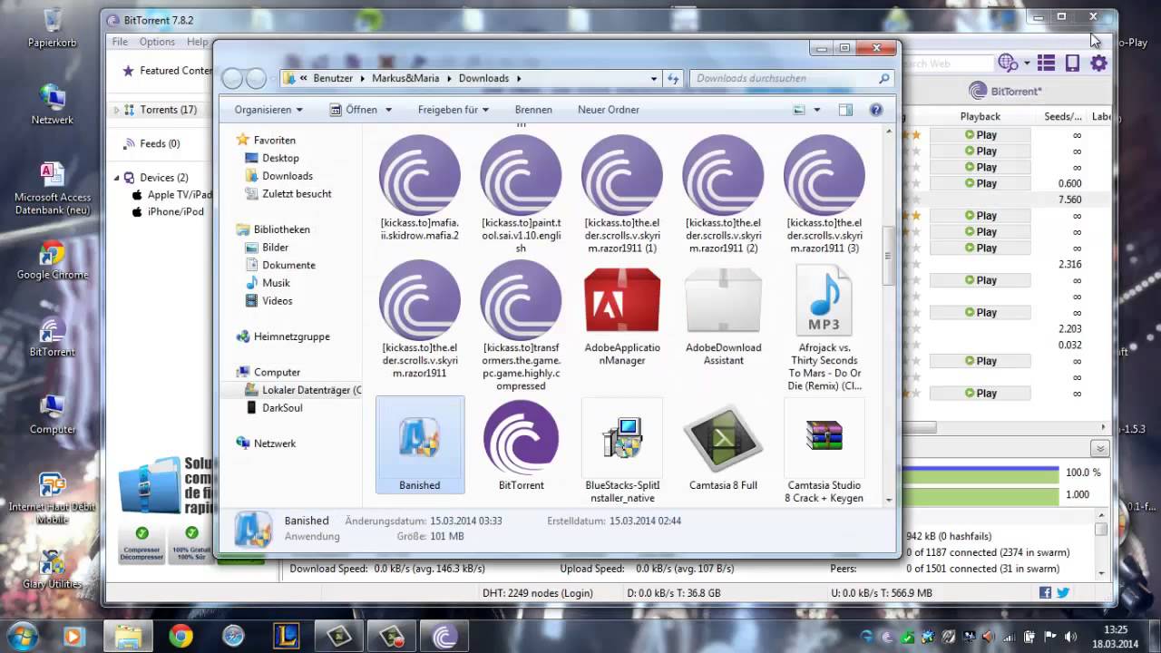The image size is (1161, 653).
Task: Select the AdobeApplicationManager file
Action: pyautogui.click(x=622, y=316)
